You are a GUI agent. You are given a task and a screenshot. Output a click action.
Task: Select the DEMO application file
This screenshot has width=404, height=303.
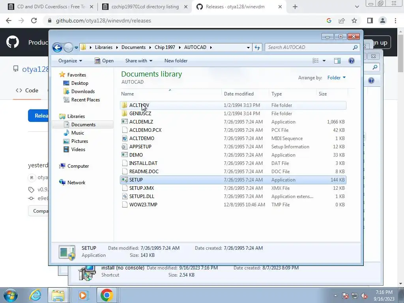point(233,155)
